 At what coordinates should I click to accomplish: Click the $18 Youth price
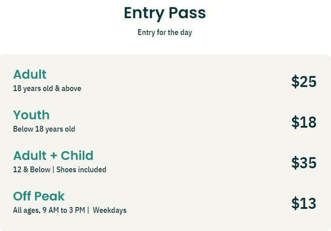pyautogui.click(x=304, y=122)
